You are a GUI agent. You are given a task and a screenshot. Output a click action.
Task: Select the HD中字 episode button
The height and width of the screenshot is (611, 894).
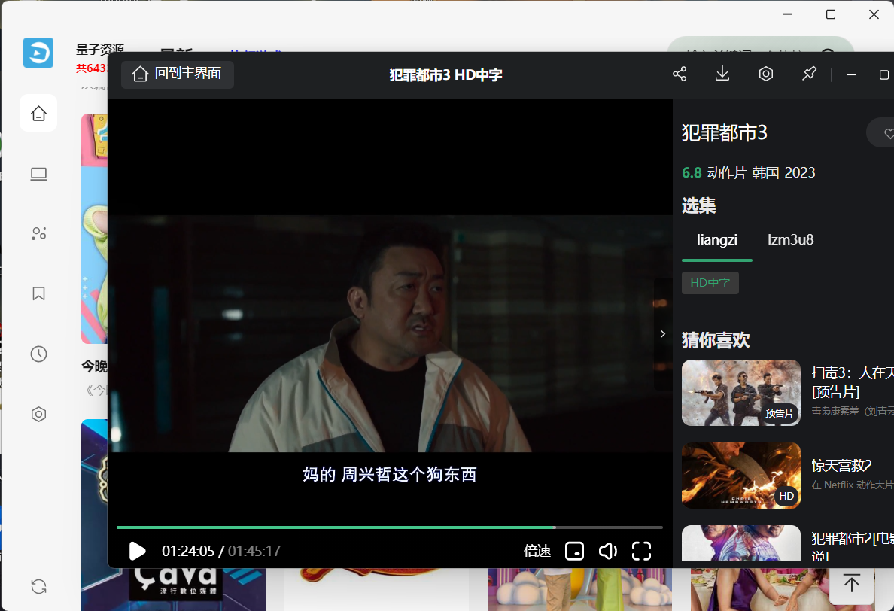(x=710, y=282)
